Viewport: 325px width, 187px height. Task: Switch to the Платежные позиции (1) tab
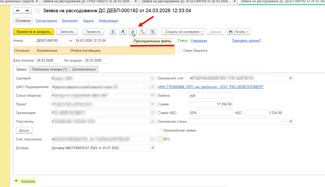click(x=49, y=69)
